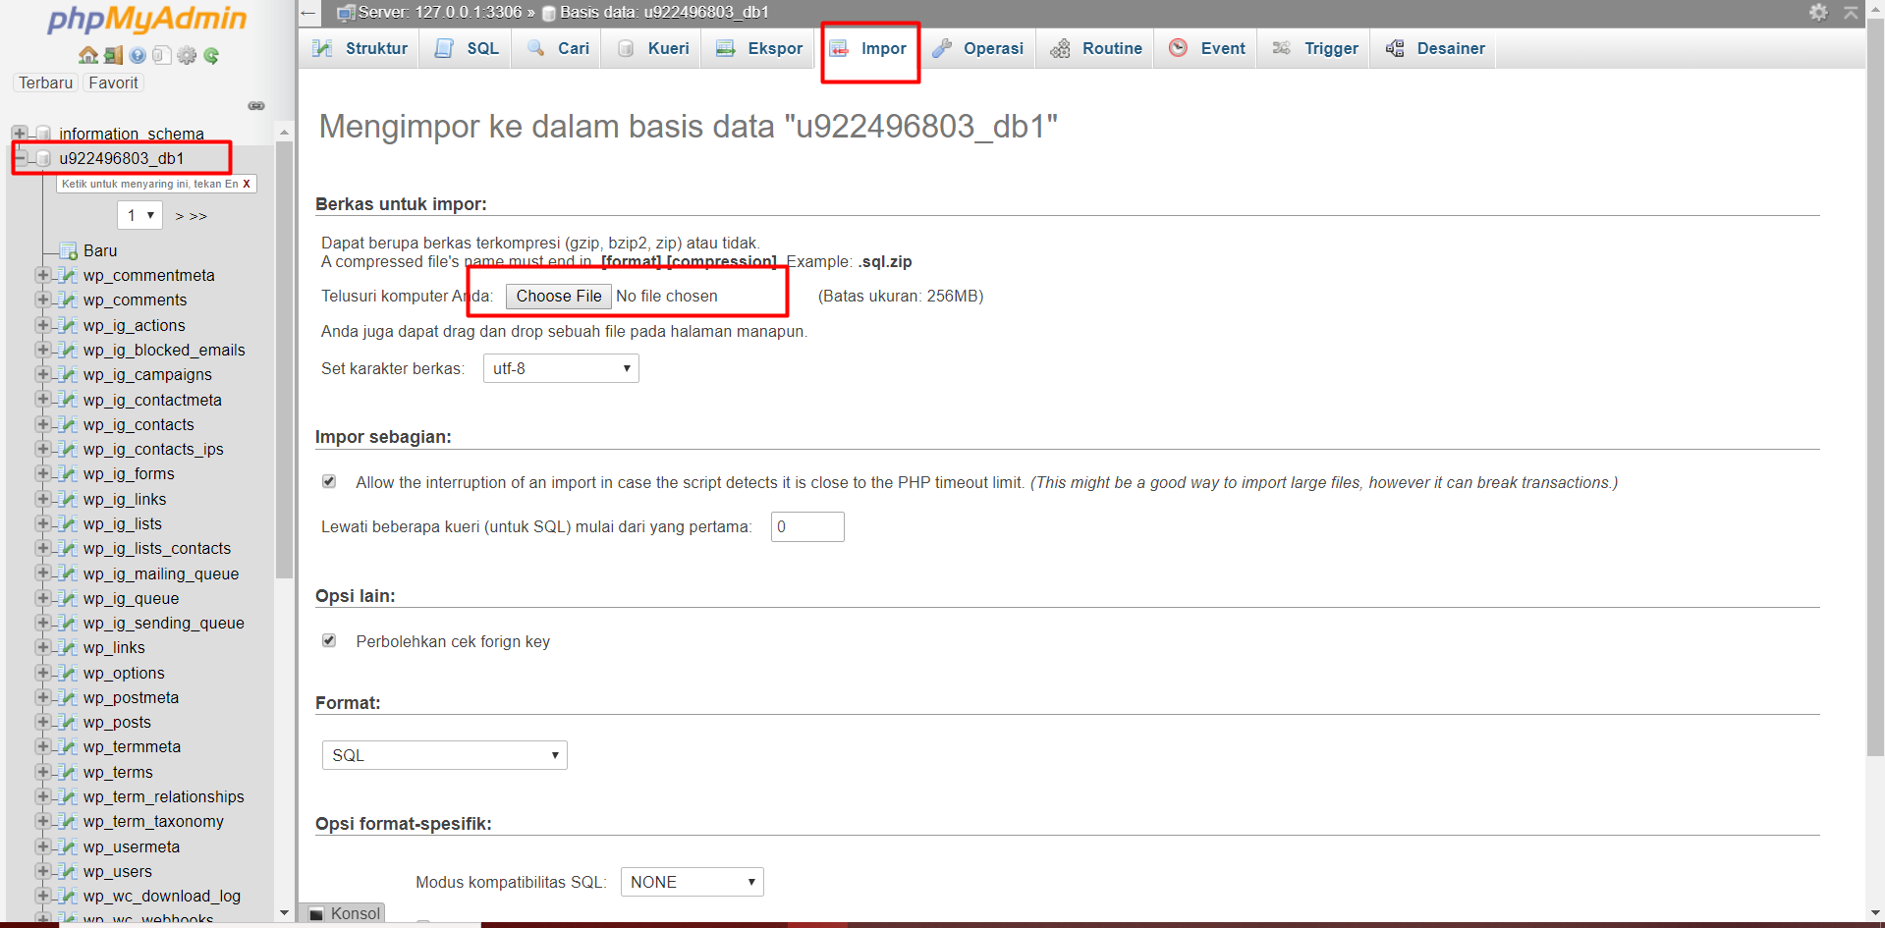
Task: Collapse the top menu bar arrow icon
Action: [x=1851, y=12]
